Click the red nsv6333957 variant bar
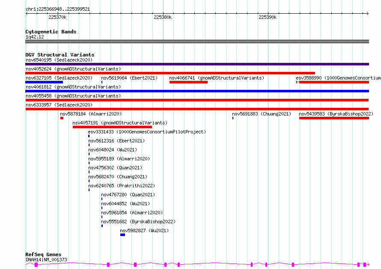 coord(197,109)
